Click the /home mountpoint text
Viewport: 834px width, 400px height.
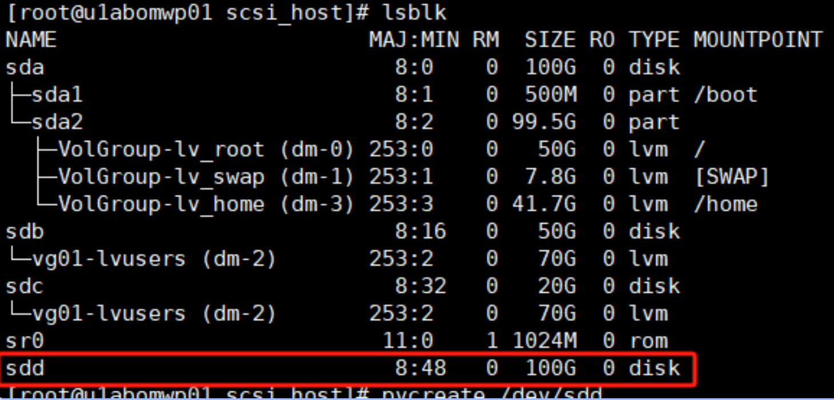click(x=725, y=204)
